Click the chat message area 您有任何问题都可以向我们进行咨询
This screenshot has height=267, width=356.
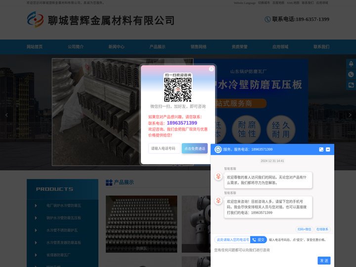pos(242,250)
